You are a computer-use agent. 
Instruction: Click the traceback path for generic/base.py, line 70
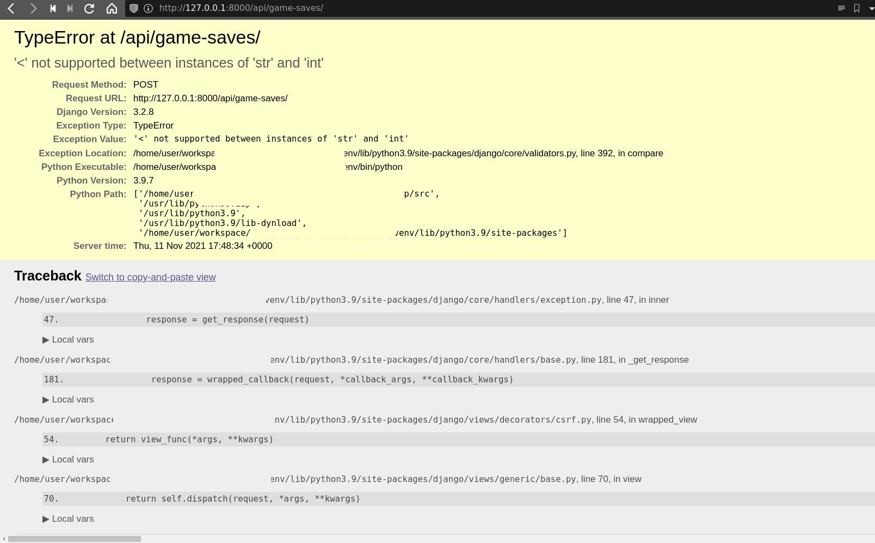328,479
